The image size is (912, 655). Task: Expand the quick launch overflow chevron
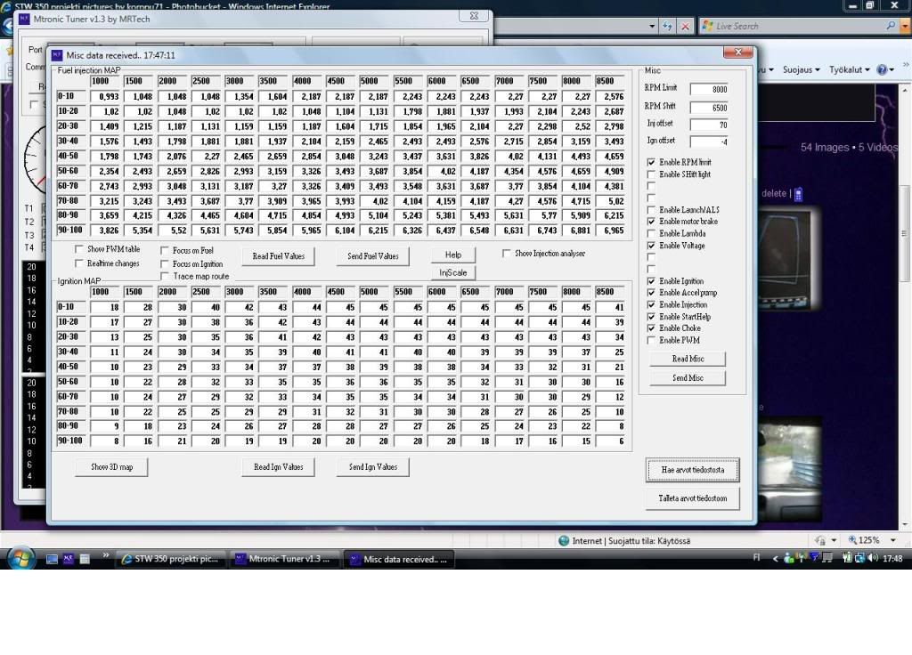(x=105, y=555)
